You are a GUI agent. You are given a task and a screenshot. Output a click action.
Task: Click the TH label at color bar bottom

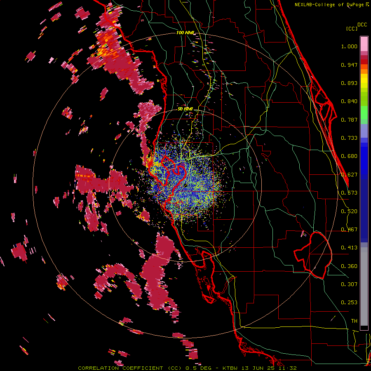(x=354, y=321)
